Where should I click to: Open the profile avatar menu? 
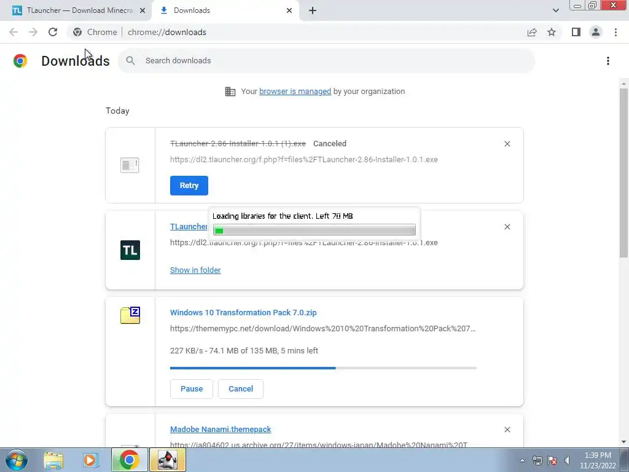596,32
